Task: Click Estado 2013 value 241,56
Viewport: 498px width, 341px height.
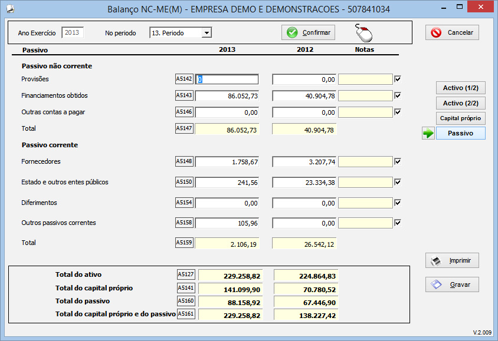Action: click(x=227, y=182)
